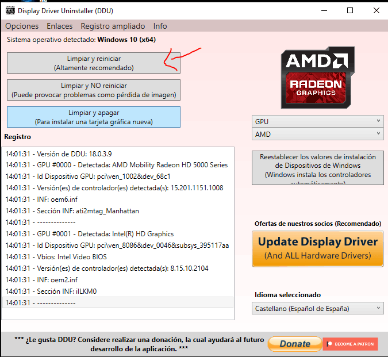Click the AMD Radeon Graphics logo
The width and height of the screenshot is (388, 357).
[x=318, y=78]
